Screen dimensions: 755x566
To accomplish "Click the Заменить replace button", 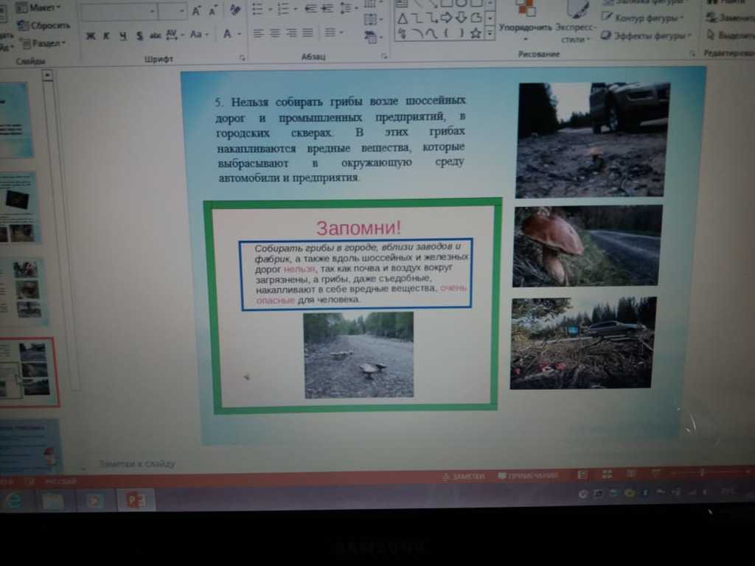I will coord(730,18).
